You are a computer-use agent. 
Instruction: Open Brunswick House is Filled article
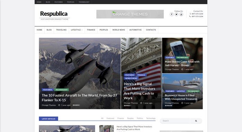click(181, 97)
